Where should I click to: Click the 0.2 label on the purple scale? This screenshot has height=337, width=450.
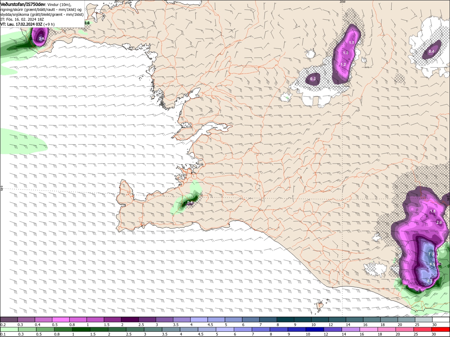coord(3,325)
